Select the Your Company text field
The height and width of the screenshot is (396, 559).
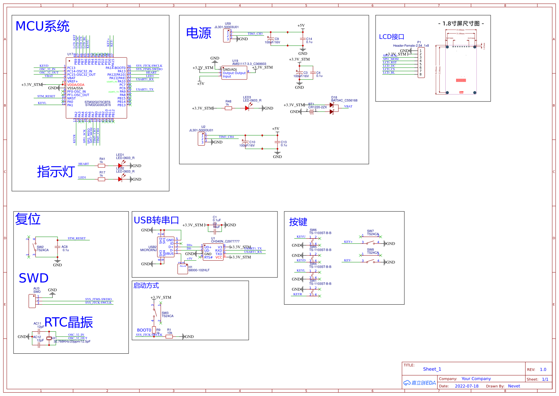476,379
